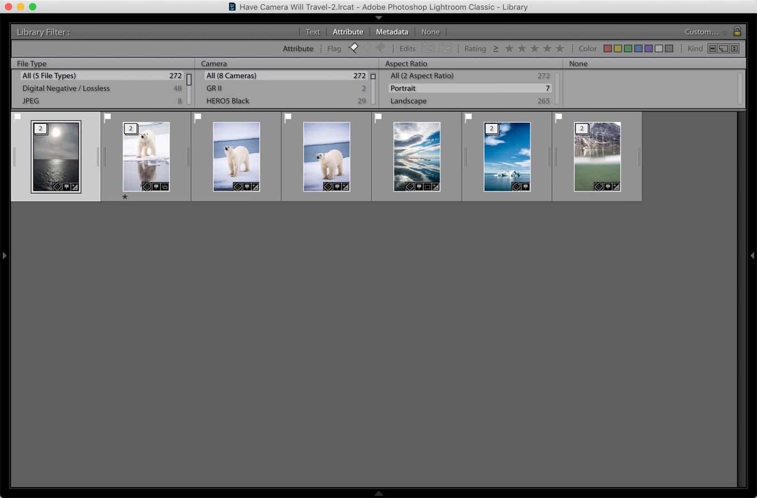
Task: Open the Aspect Ratio column header menu
Action: coord(406,64)
